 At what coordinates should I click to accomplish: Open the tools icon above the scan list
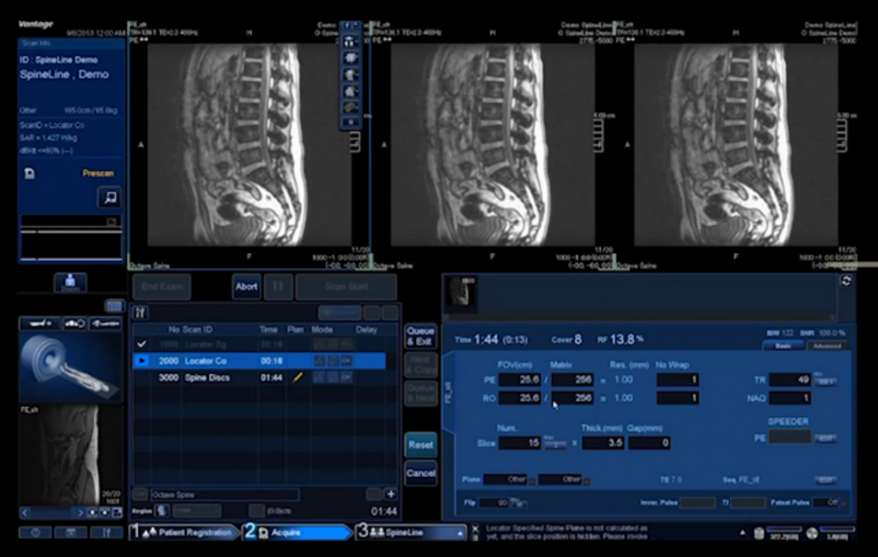(x=141, y=313)
